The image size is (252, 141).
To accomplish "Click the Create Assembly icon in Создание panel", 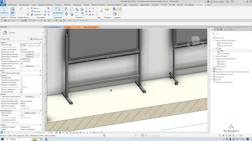I will [115, 9].
